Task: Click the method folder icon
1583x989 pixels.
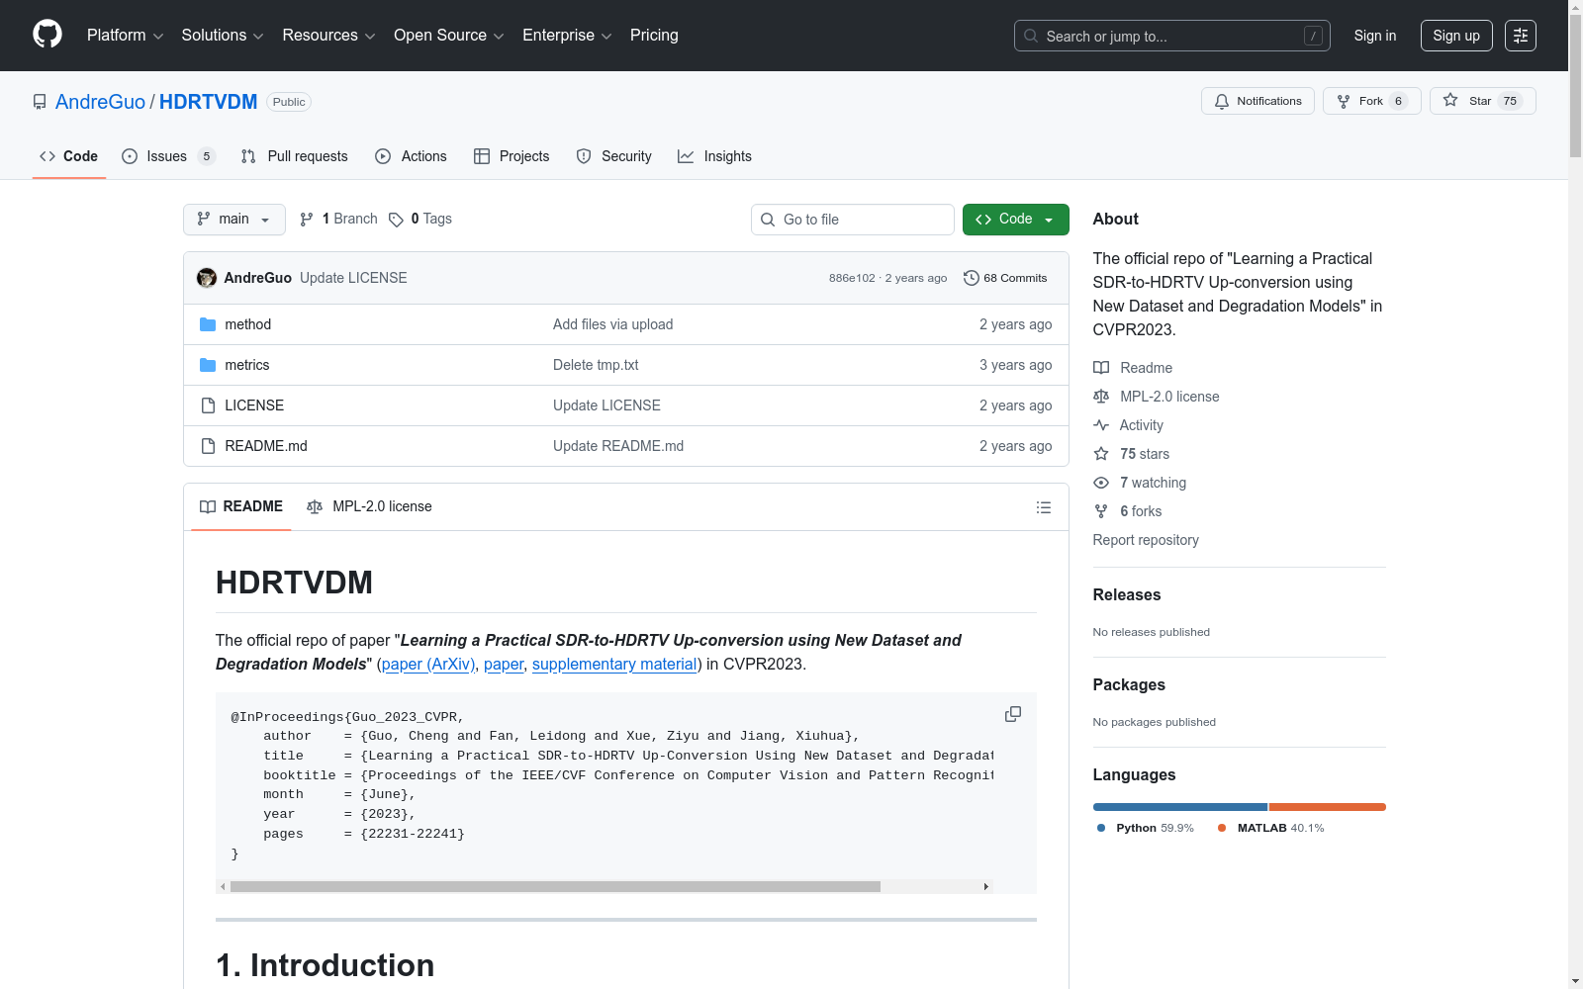Action: click(x=208, y=324)
